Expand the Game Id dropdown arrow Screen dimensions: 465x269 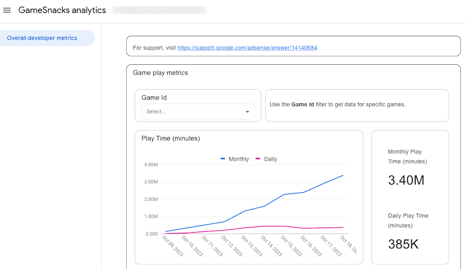247,111
